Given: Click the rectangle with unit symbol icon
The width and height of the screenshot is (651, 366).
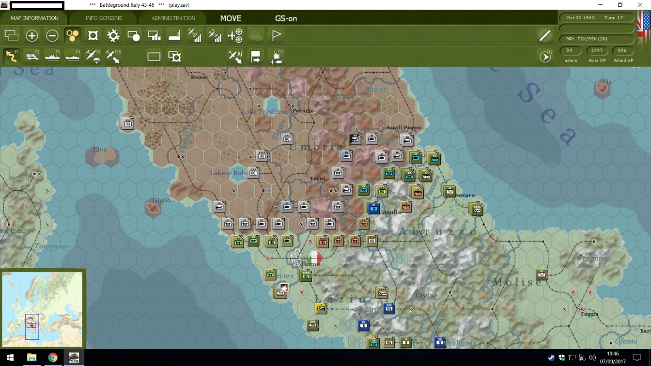Looking at the screenshot, I should tap(174, 57).
